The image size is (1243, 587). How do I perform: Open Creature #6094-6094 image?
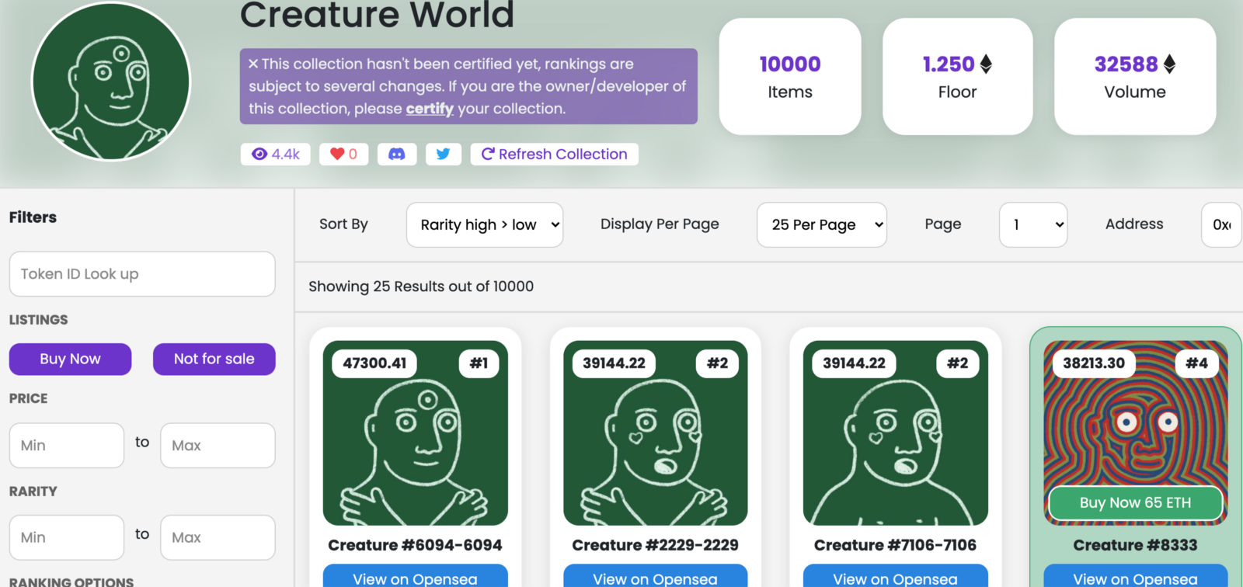(416, 432)
